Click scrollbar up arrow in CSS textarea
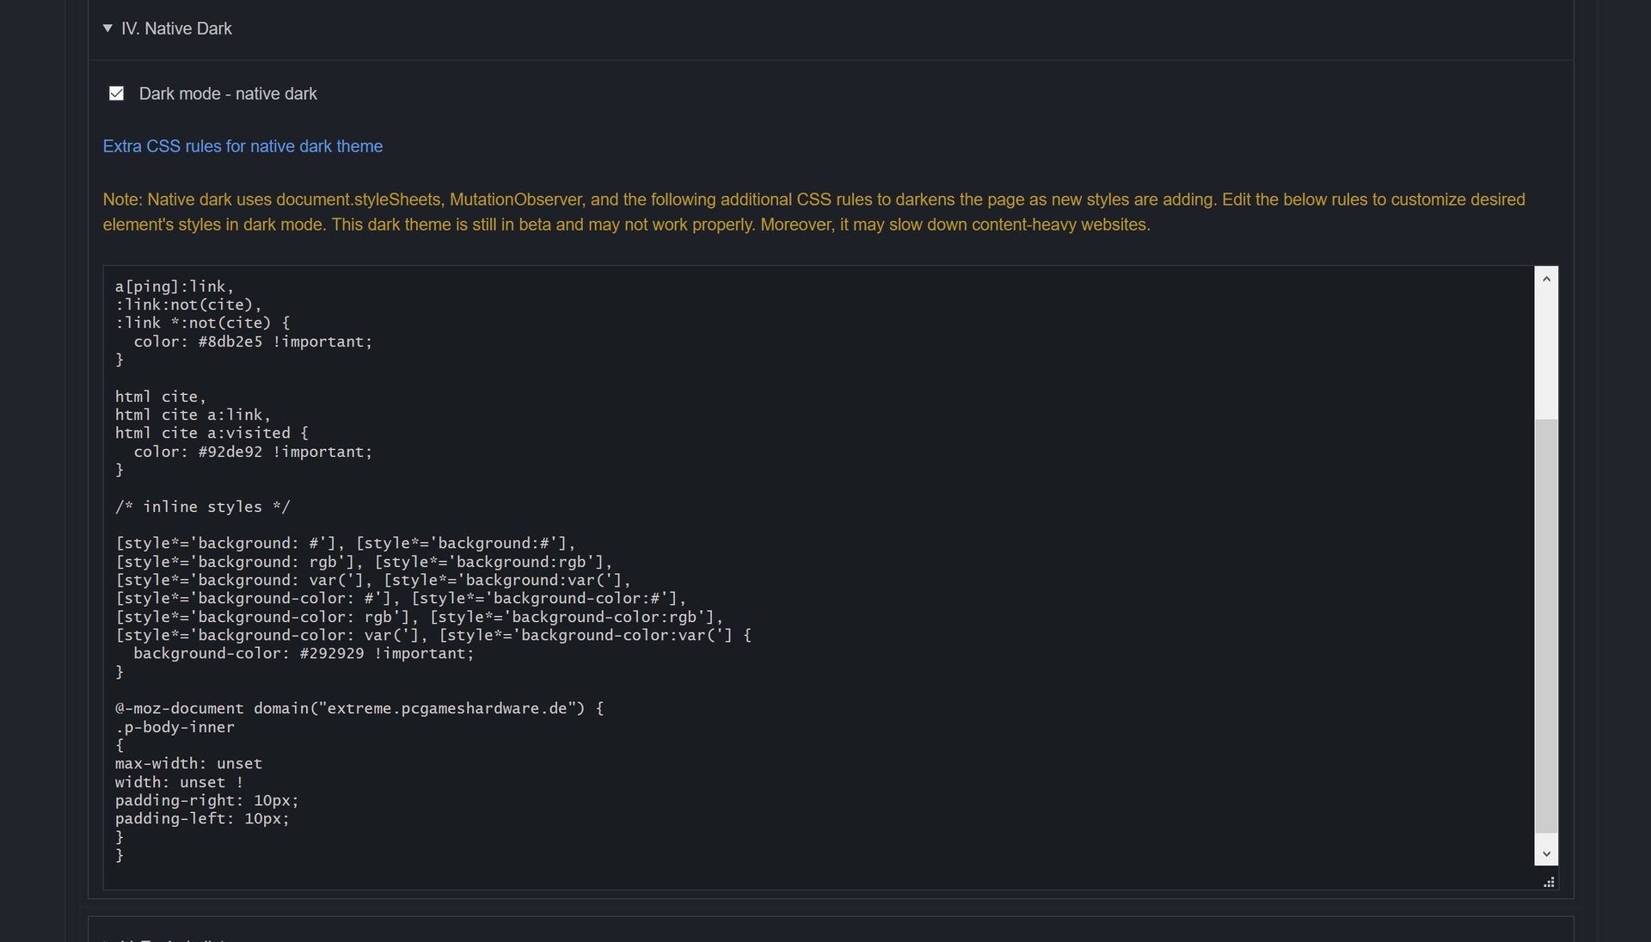Viewport: 1651px width, 942px height. (x=1546, y=278)
